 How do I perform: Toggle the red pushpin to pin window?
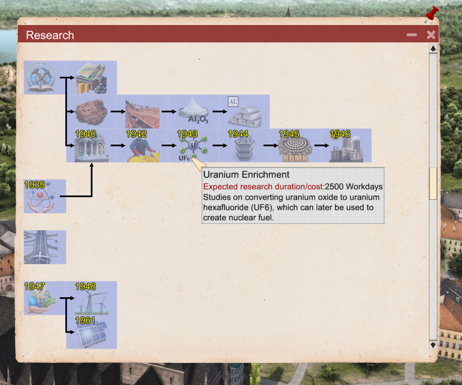coord(432,14)
